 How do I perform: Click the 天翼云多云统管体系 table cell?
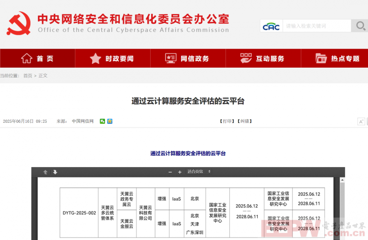point(107,213)
